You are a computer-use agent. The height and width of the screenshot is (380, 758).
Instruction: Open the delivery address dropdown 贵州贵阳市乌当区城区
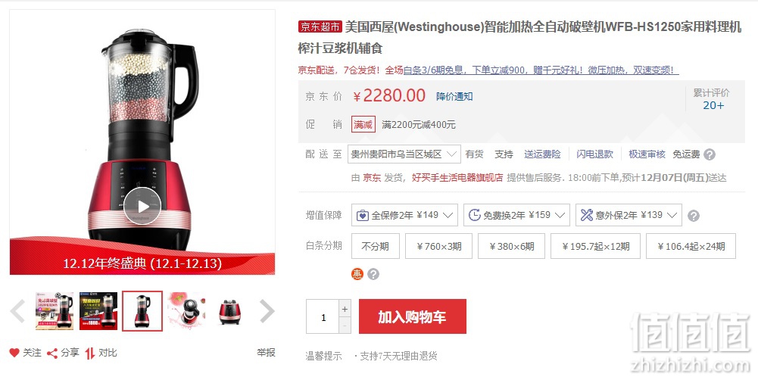(x=403, y=154)
